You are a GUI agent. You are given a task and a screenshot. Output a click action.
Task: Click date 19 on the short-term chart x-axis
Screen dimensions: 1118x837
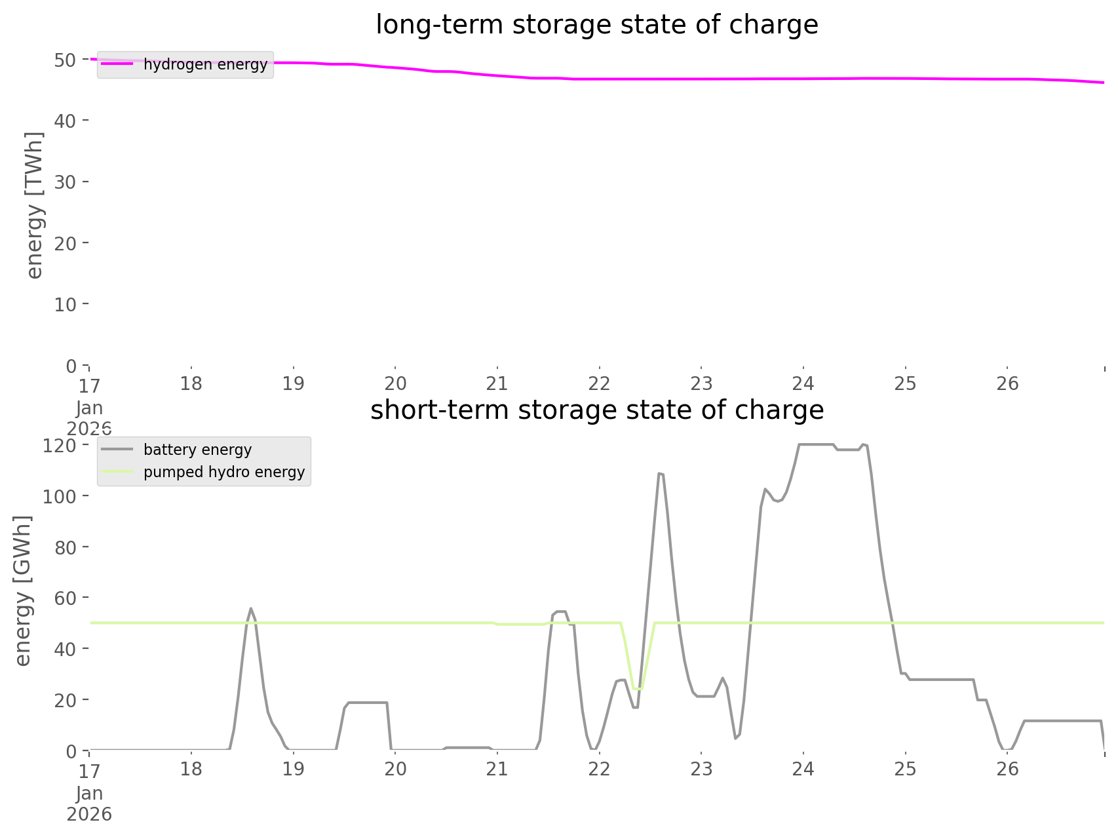pyautogui.click(x=293, y=768)
